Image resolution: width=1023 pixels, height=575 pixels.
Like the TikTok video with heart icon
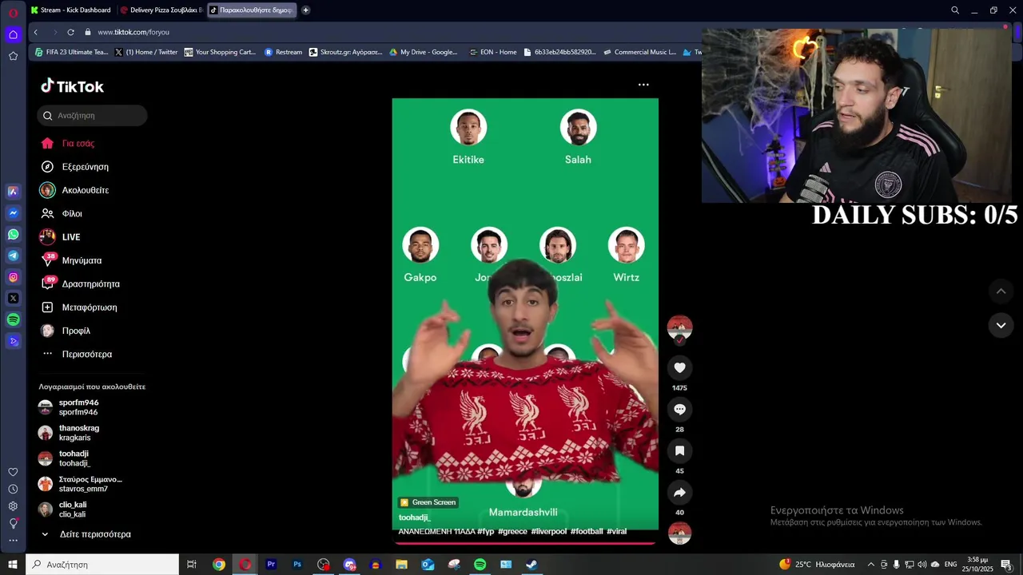pos(679,367)
